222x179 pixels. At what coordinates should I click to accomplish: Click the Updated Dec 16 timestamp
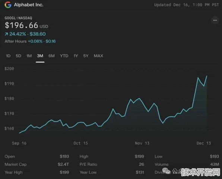point(187,5)
